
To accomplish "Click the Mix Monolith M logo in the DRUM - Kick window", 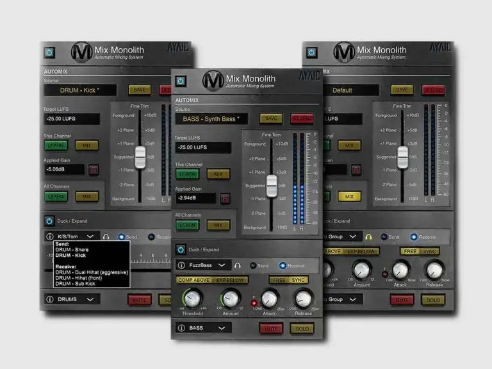I will click(x=81, y=52).
